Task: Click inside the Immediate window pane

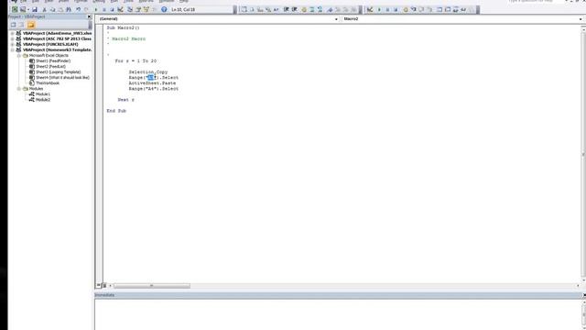Action: click(x=338, y=314)
